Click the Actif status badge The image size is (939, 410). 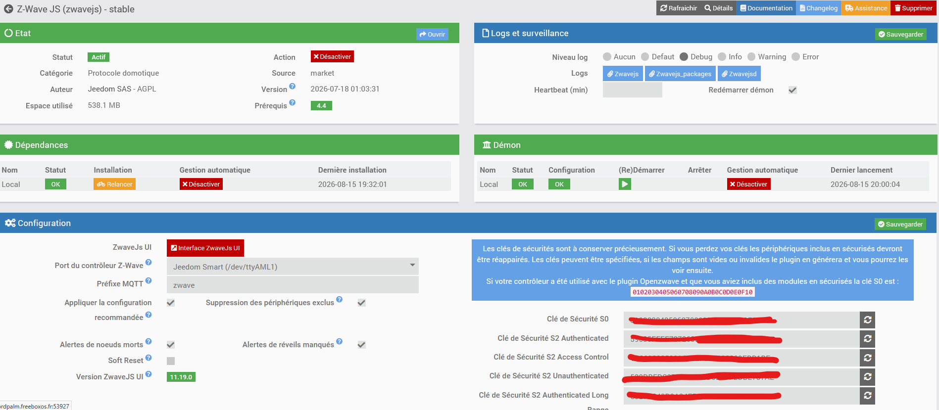(x=99, y=57)
